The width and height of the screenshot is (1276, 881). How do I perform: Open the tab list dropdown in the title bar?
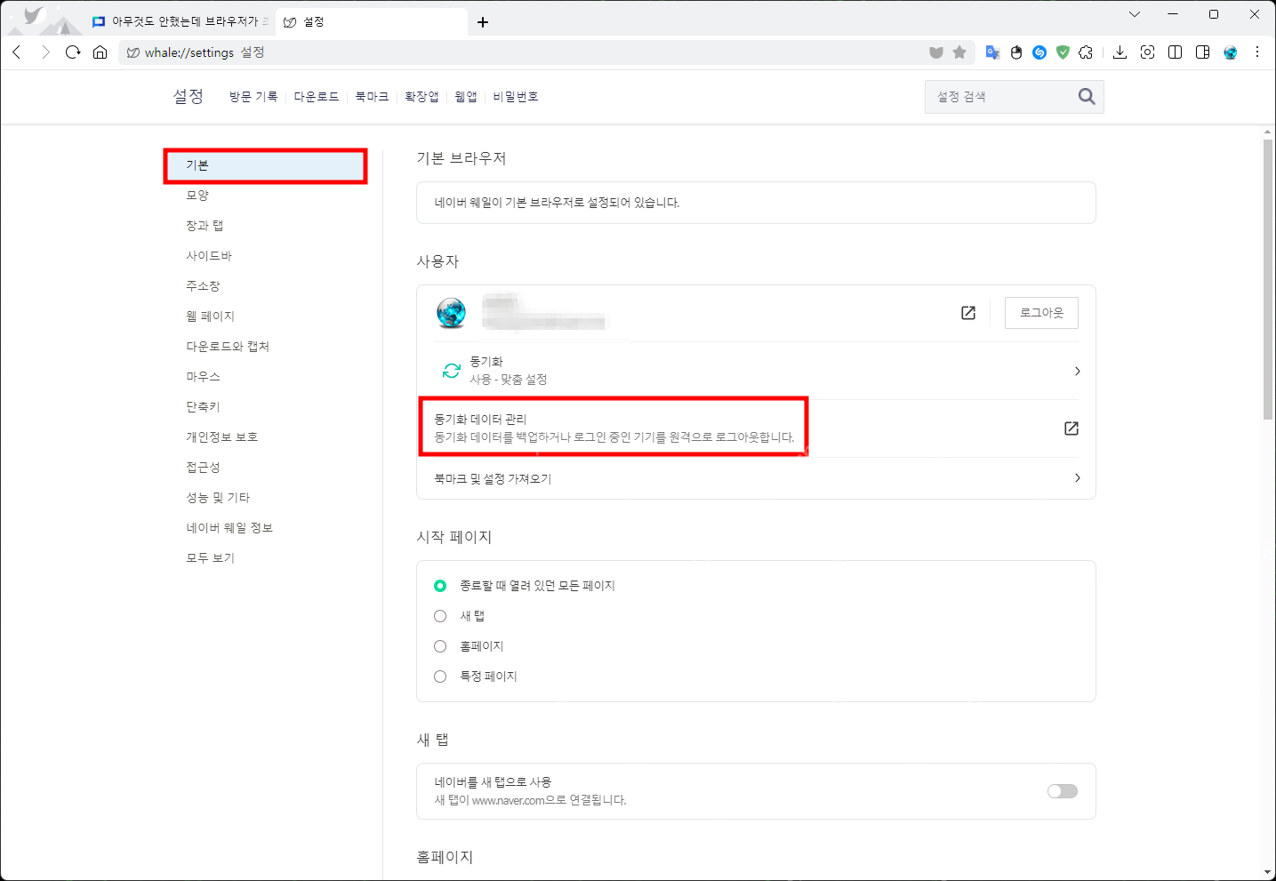[1135, 14]
